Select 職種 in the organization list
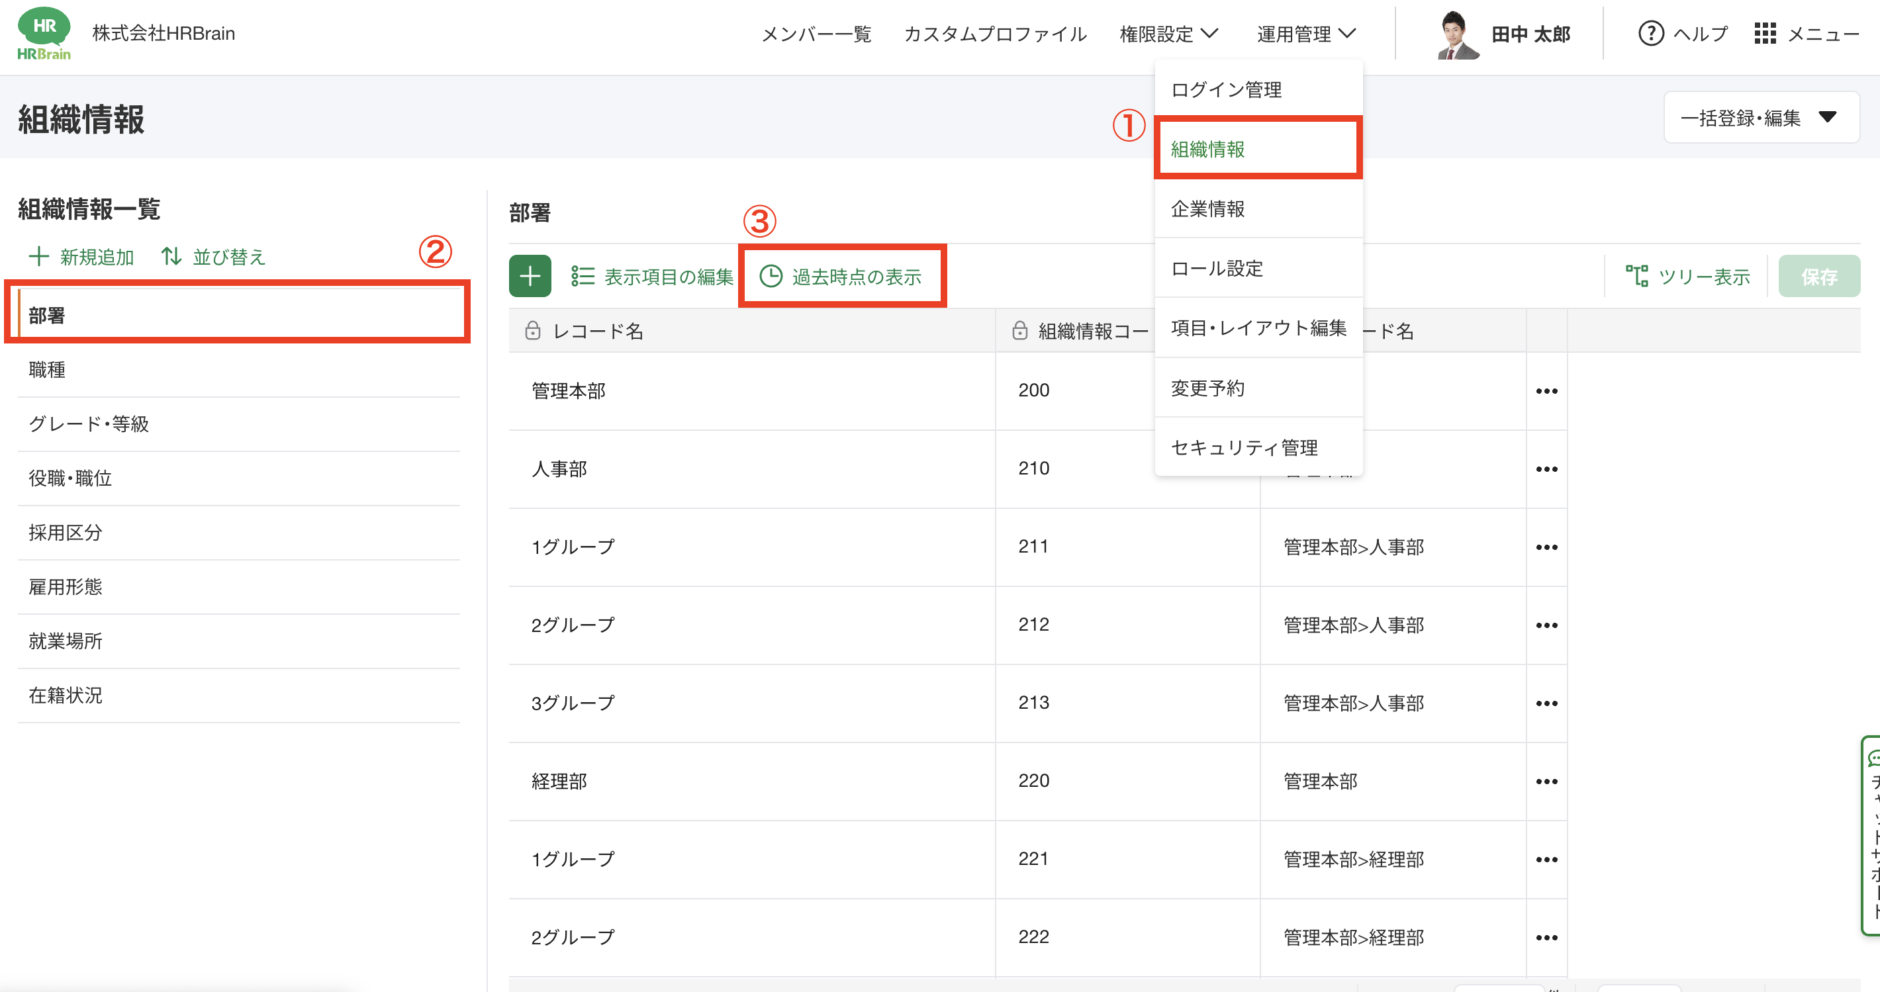This screenshot has height=992, width=1880. (48, 370)
